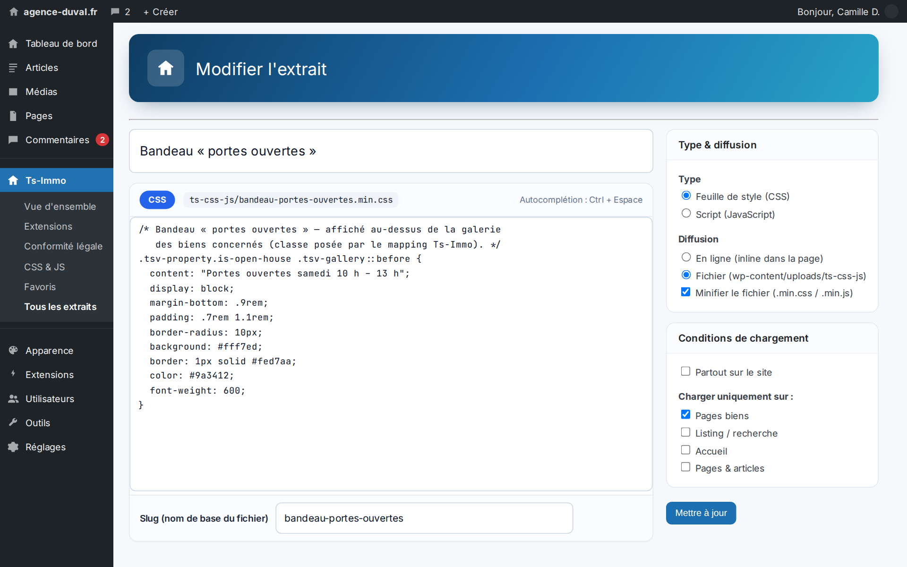Enable Partout sur le site checkbox

(686, 371)
